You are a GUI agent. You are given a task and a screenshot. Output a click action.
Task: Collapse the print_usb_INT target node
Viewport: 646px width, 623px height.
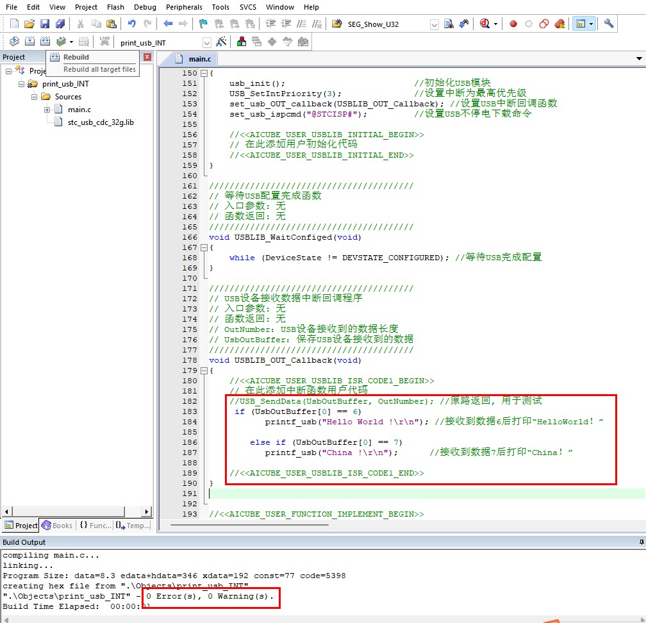tap(21, 84)
